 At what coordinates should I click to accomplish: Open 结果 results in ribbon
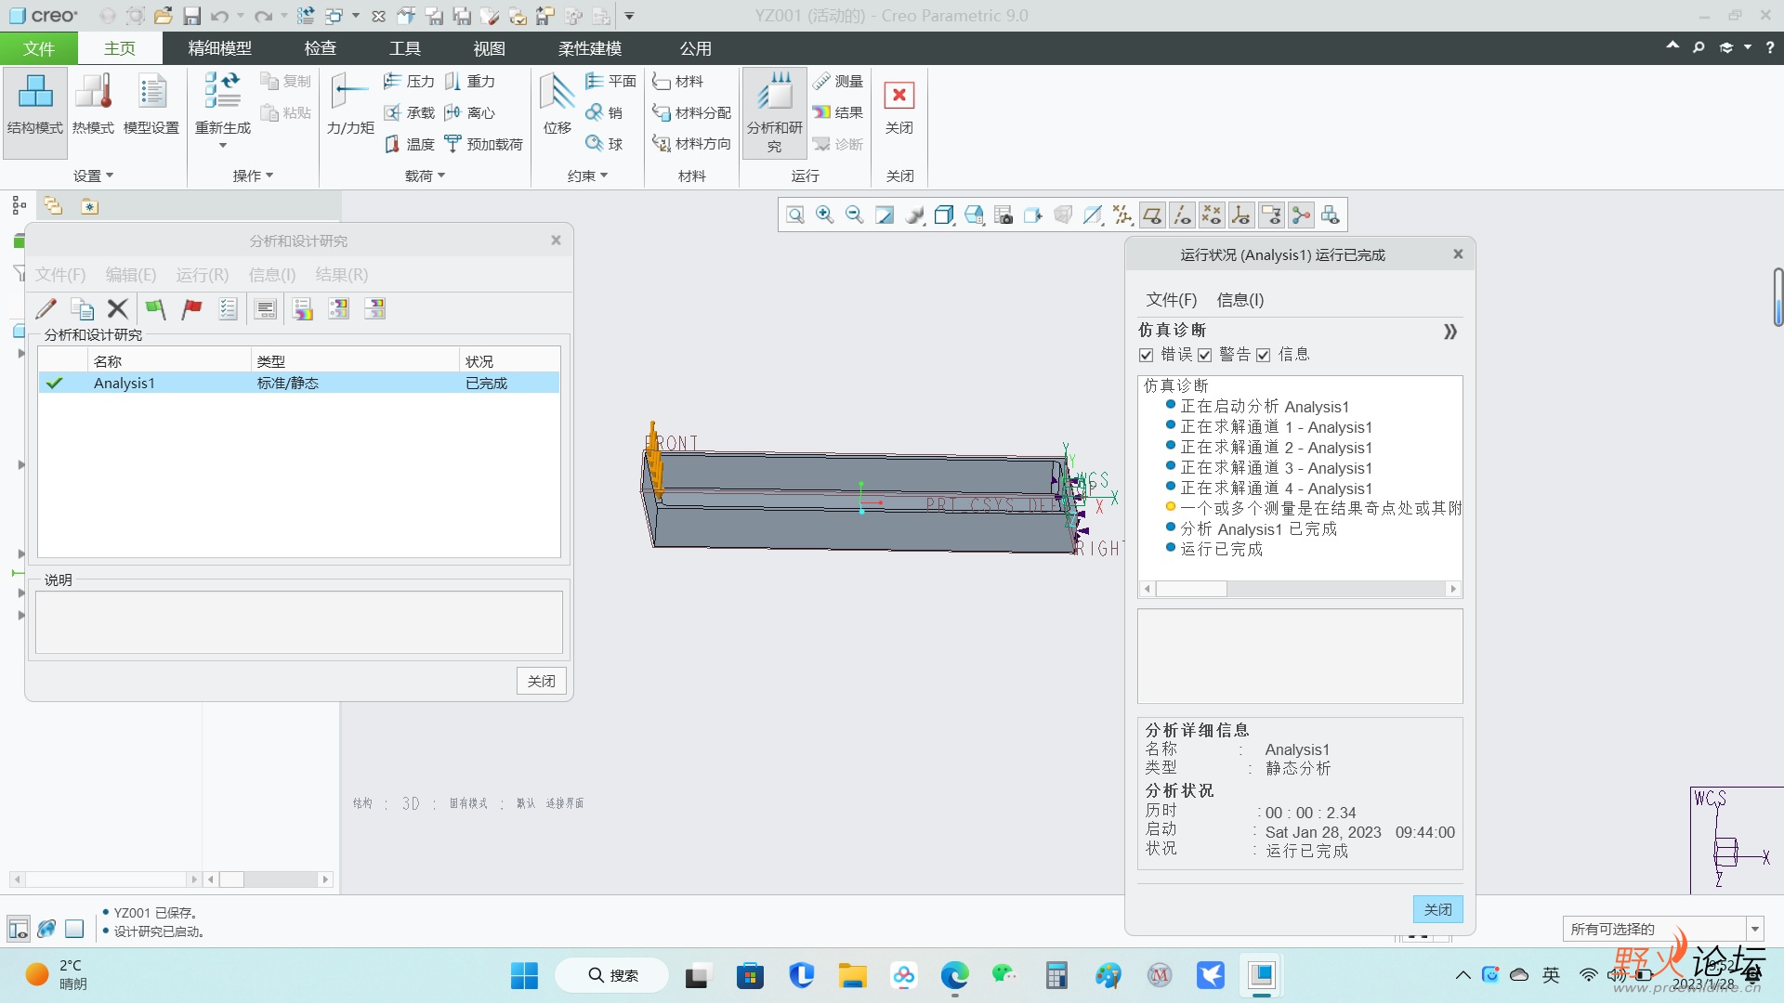(x=838, y=112)
